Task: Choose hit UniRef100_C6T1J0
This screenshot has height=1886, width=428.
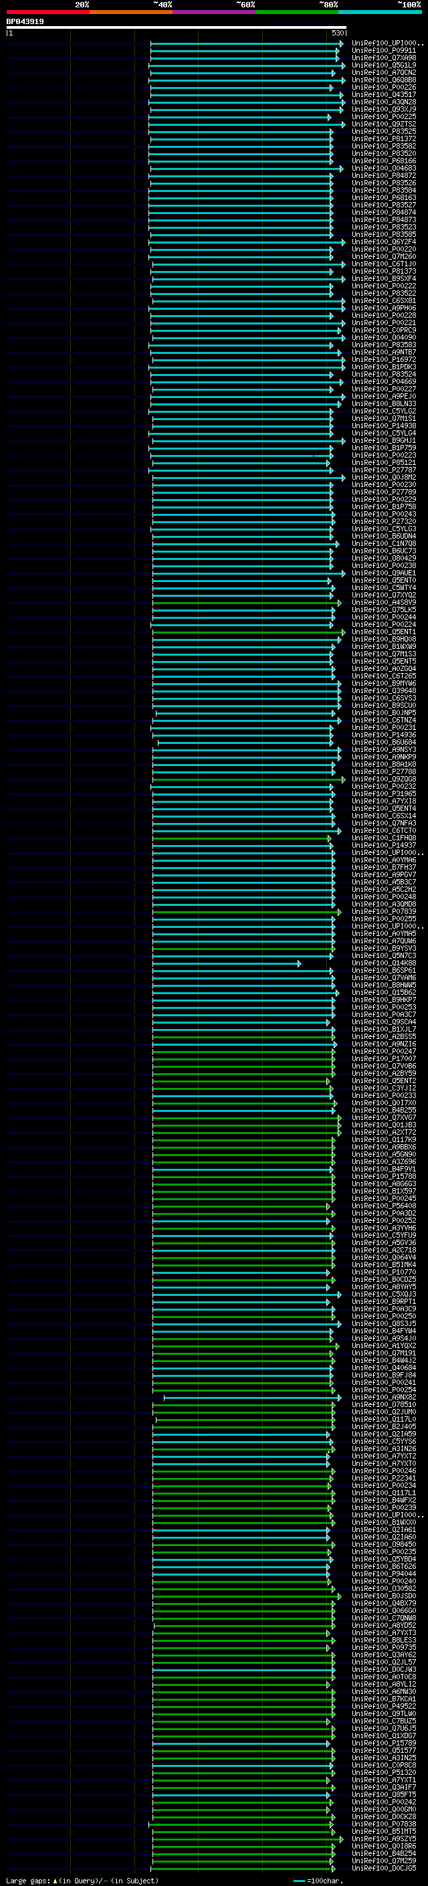Action: point(384,264)
